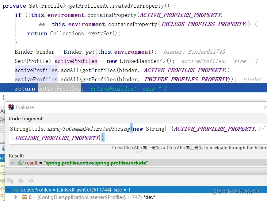
Task: Collapse the activeProfiles LinkedHashSet node
Action: [x=9, y=190]
